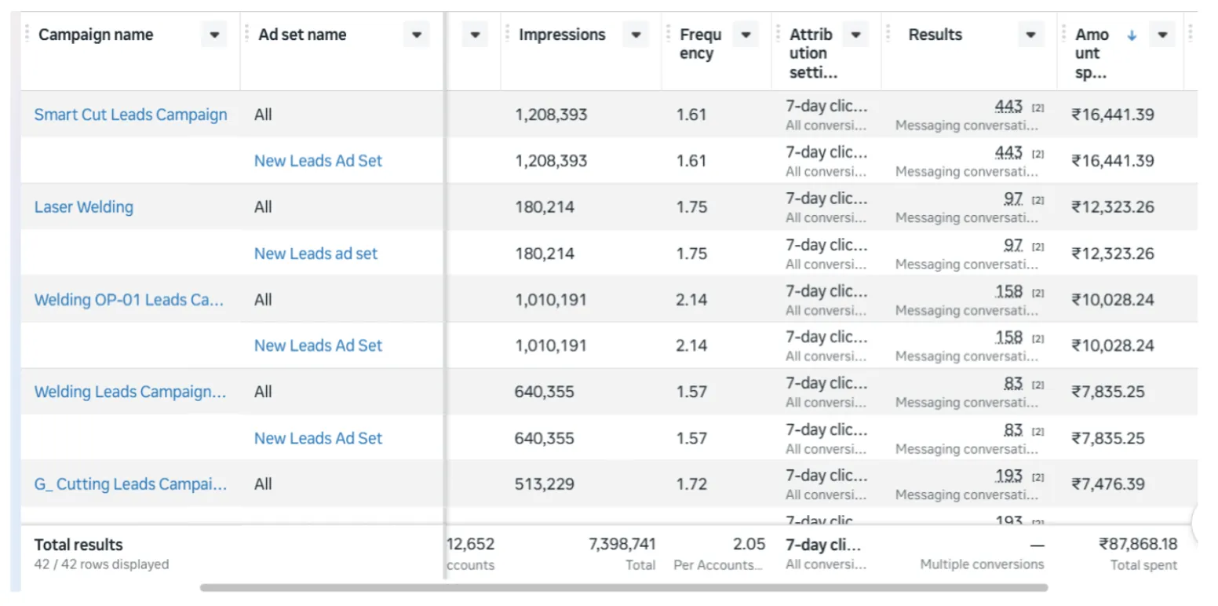Click the horizontal scrollbar below the table
Viewport: 1218px width, 606px height.
pos(624,587)
